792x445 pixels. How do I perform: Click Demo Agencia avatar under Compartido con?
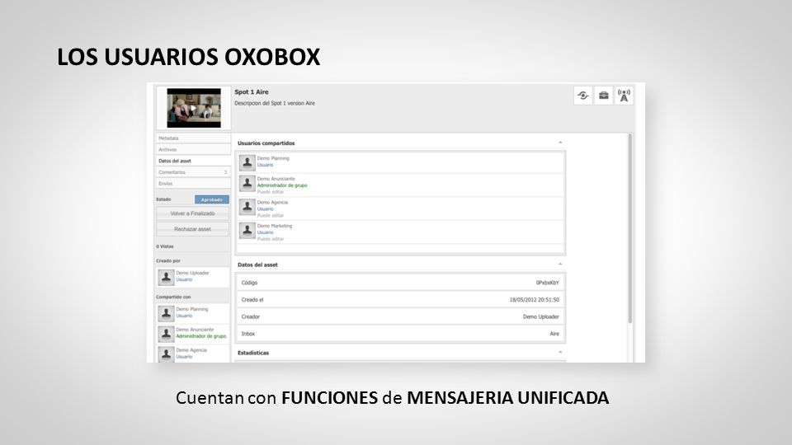(x=166, y=354)
